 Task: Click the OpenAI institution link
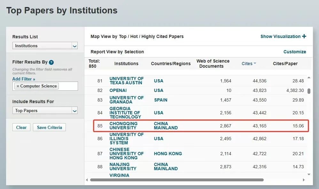click(x=118, y=90)
